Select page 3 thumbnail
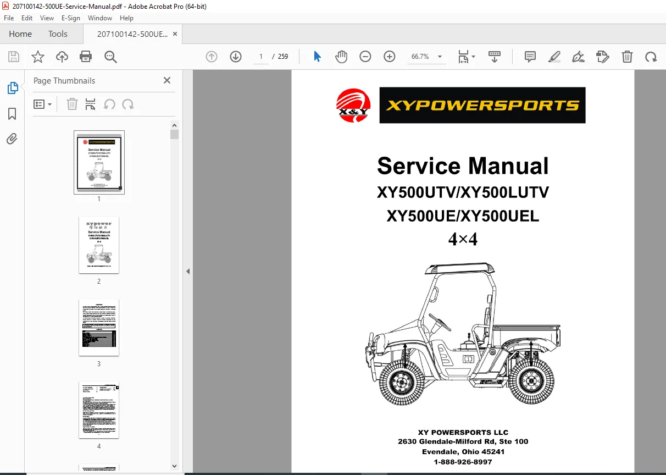 point(99,328)
